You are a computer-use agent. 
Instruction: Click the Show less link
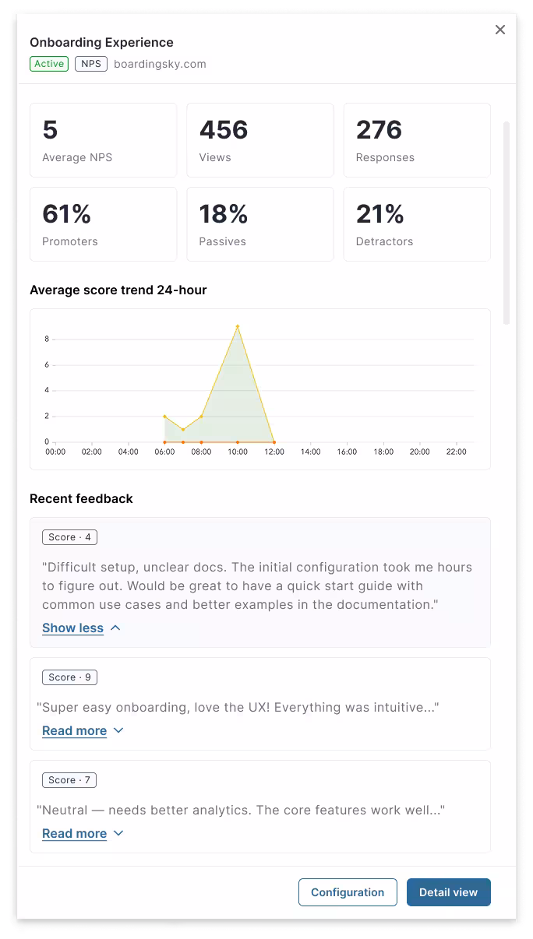pyautogui.click(x=72, y=628)
